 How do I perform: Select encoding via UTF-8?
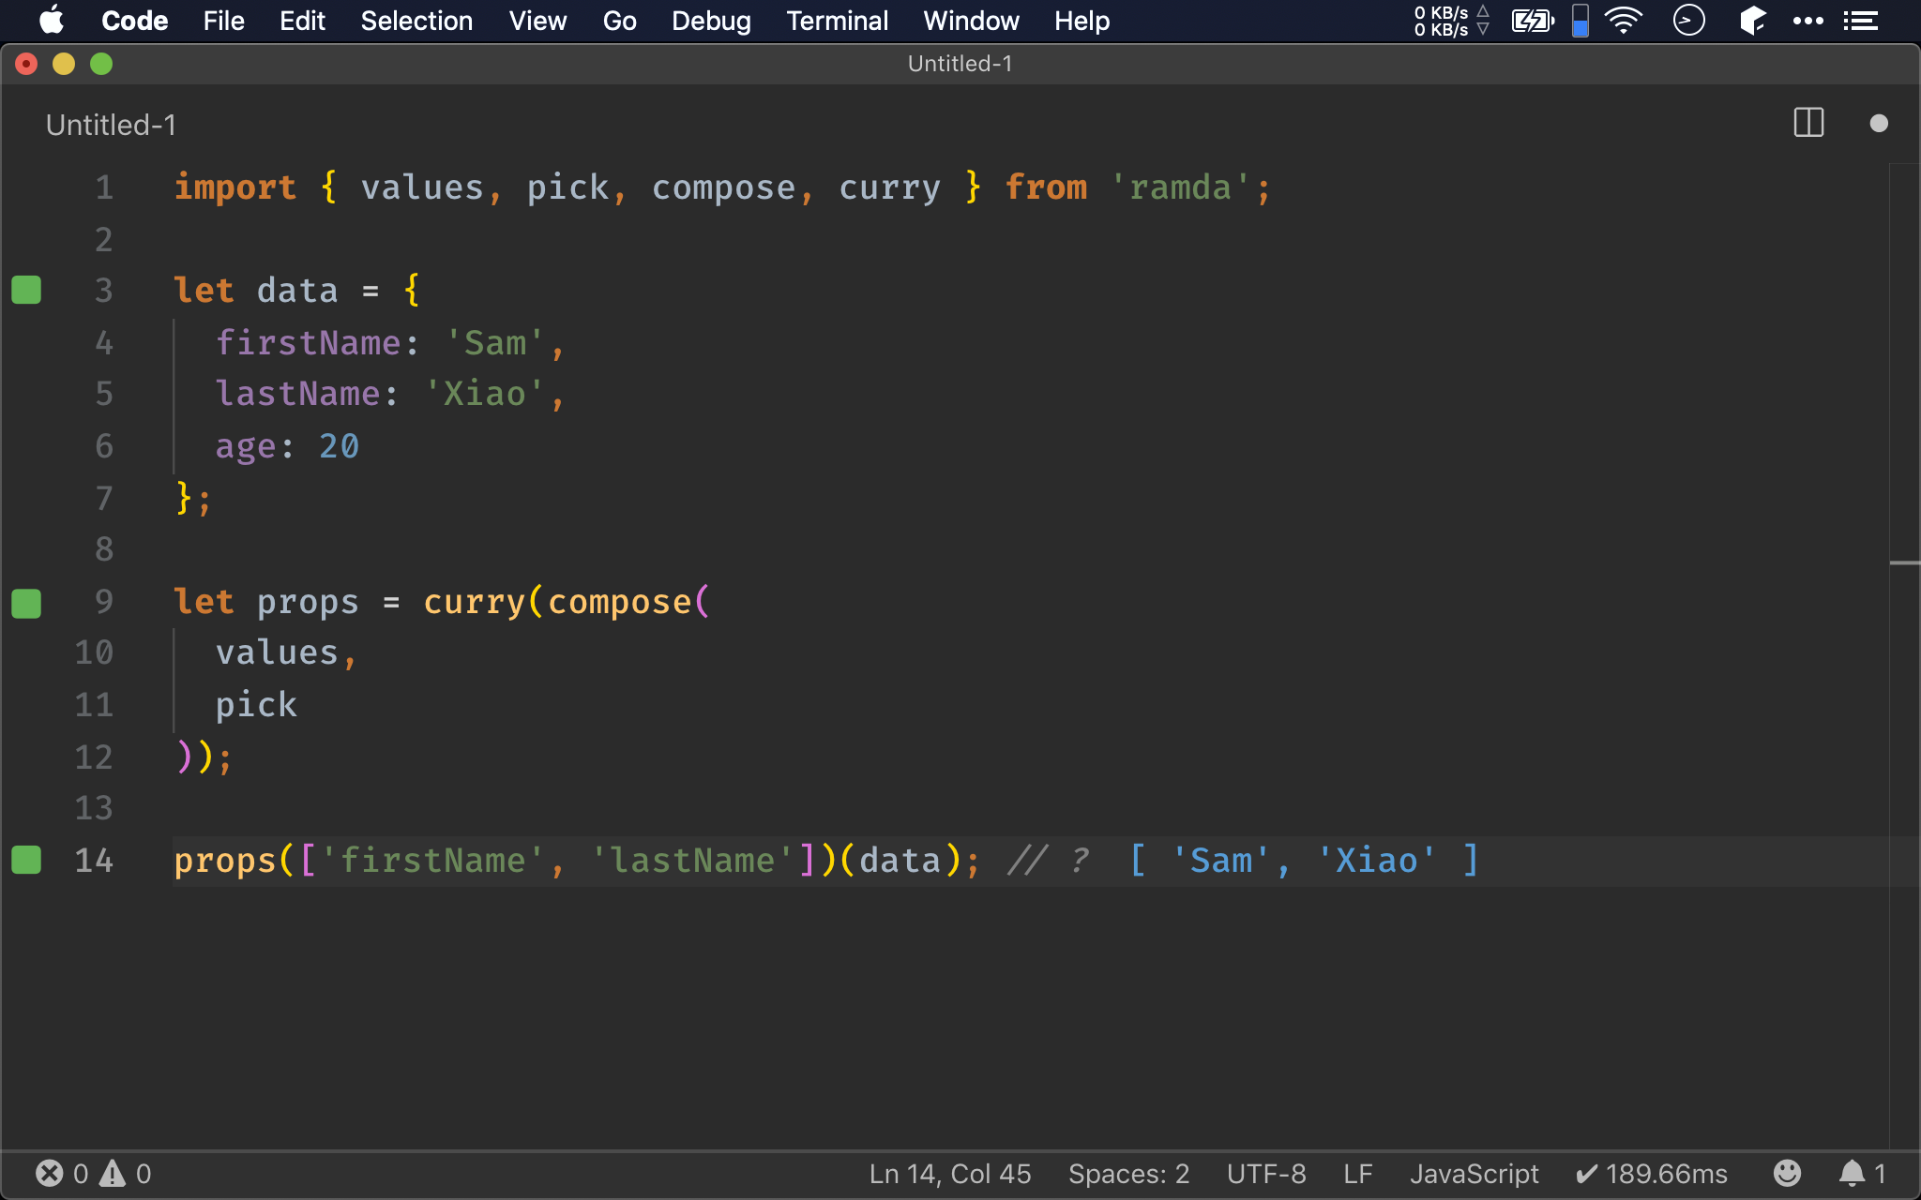(x=1265, y=1174)
